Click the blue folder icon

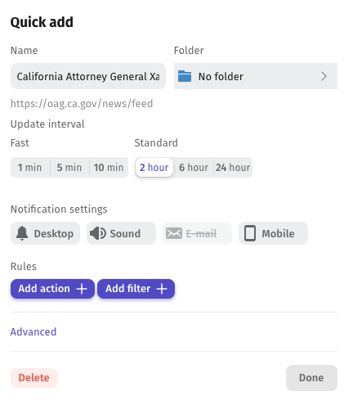click(185, 76)
